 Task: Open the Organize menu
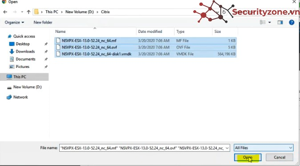click(x=14, y=23)
